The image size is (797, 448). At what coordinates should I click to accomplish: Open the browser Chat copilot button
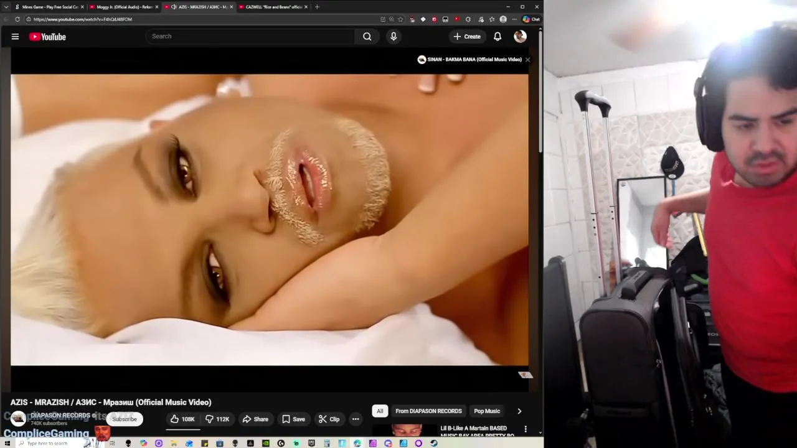(x=532, y=19)
